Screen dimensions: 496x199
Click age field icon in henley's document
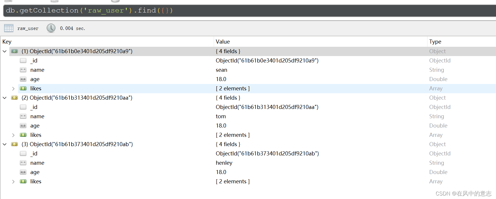pos(23,172)
